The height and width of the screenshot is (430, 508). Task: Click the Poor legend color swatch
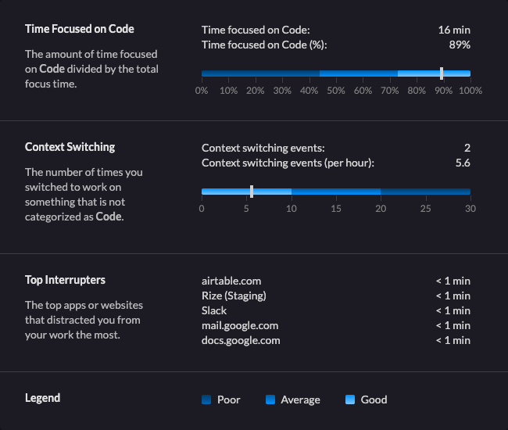coord(206,400)
